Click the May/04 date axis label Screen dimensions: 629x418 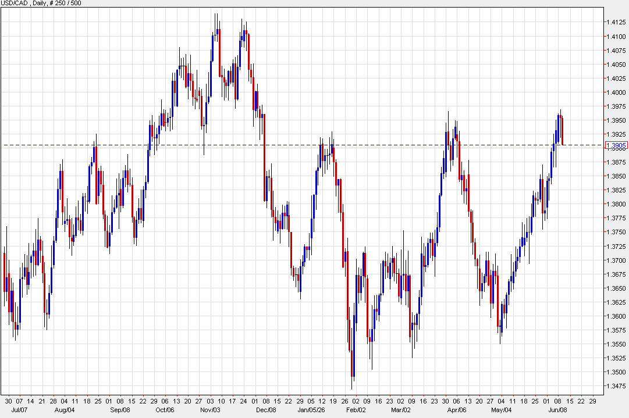tap(502, 410)
